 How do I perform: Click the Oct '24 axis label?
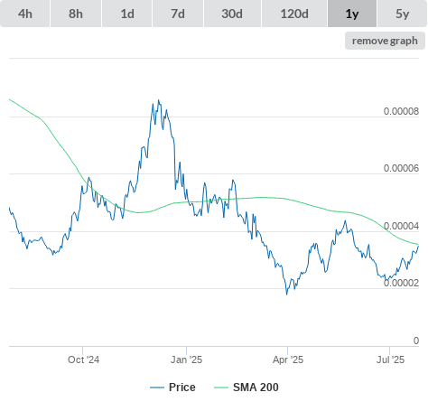click(83, 360)
